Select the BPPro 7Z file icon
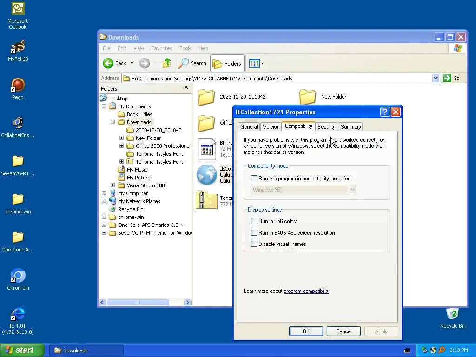This screenshot has height=357, width=476. pyautogui.click(x=207, y=149)
